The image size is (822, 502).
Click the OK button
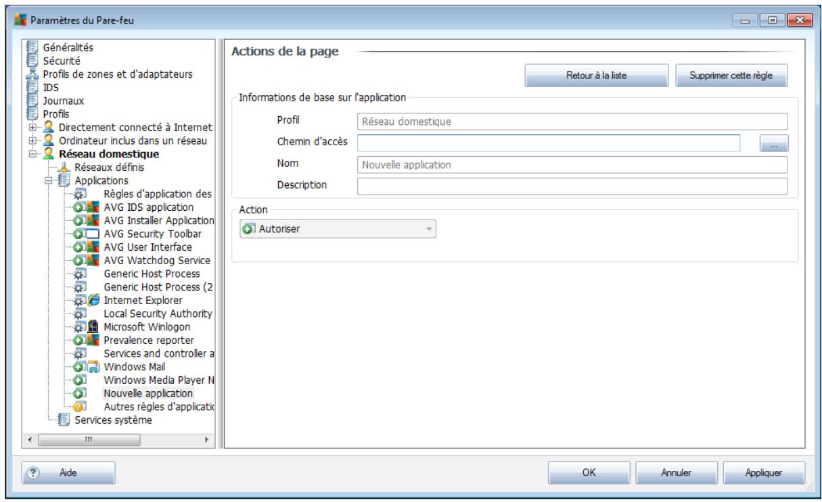click(x=589, y=474)
